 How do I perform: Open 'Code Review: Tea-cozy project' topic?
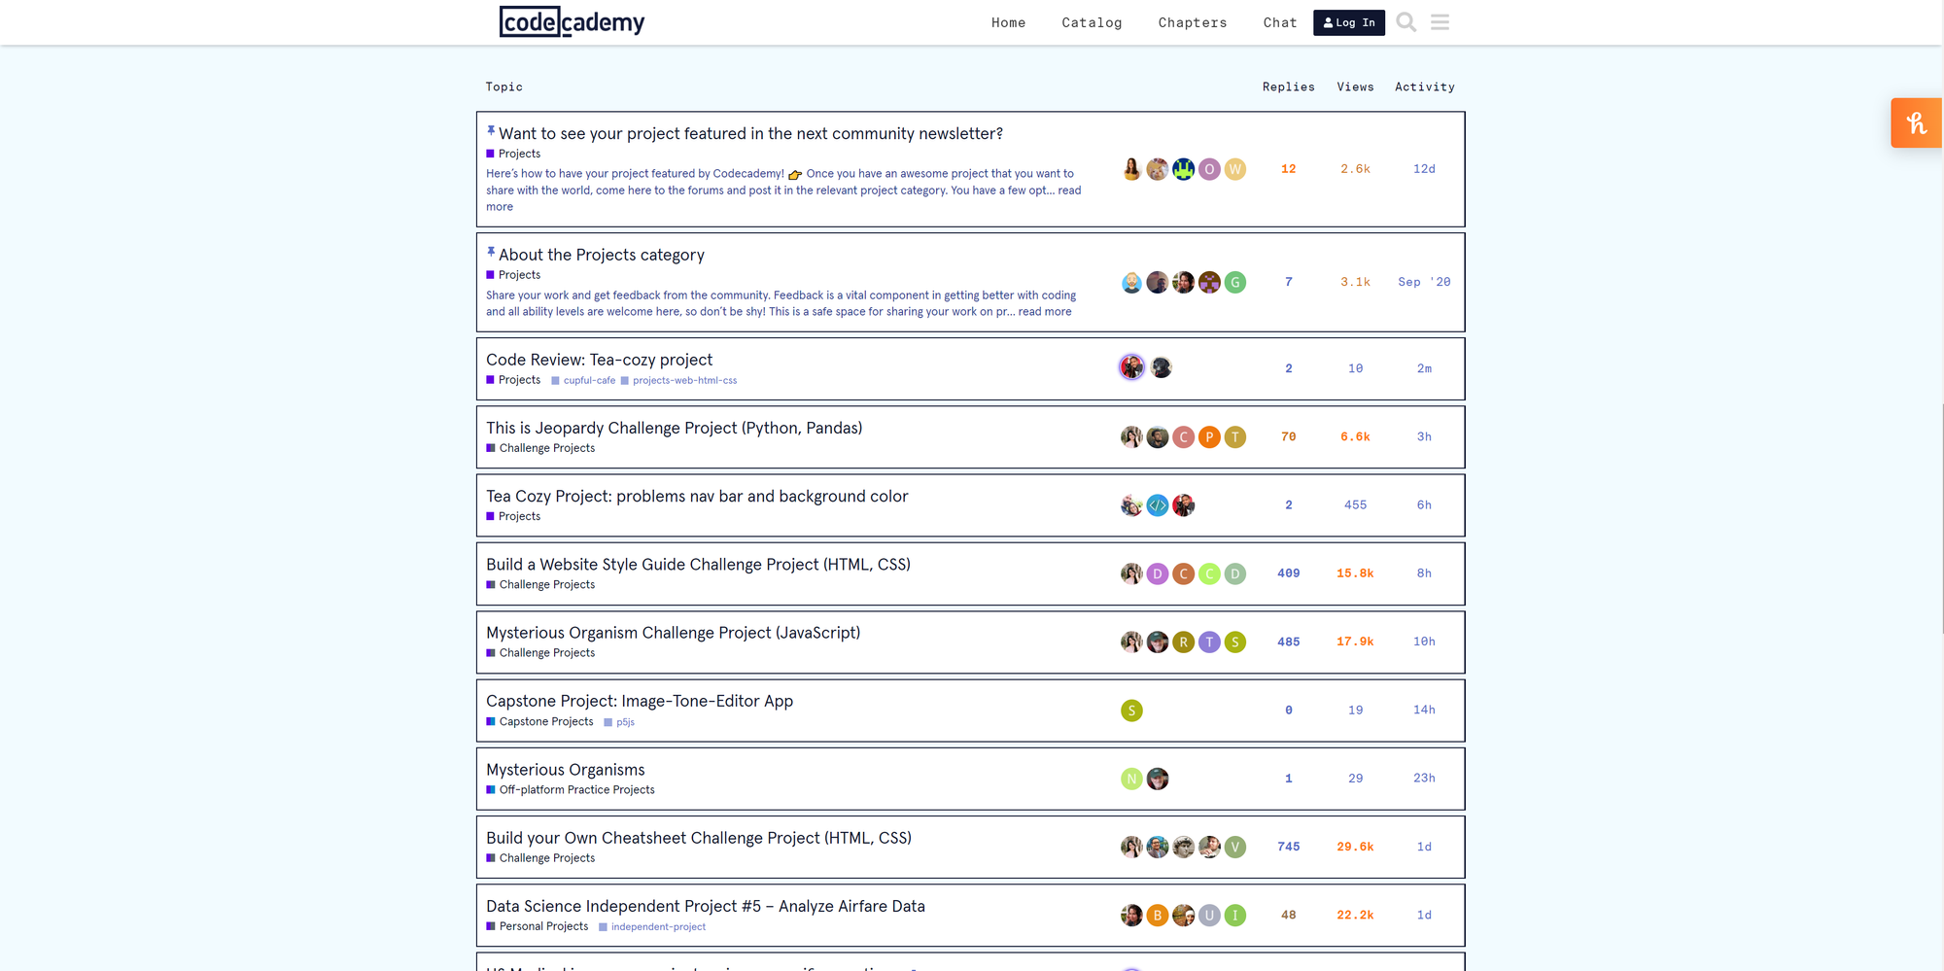tap(599, 360)
